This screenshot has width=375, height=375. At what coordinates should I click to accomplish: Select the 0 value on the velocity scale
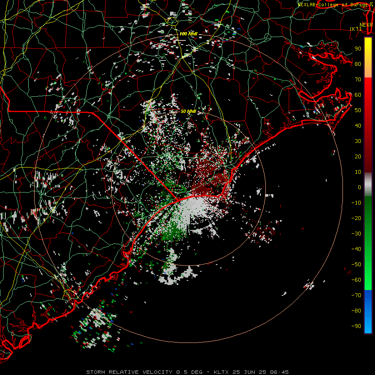pyautogui.click(x=360, y=187)
